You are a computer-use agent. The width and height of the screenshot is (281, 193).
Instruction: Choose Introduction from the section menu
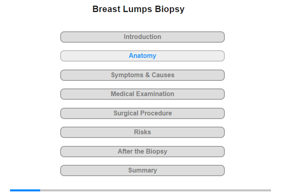point(142,37)
